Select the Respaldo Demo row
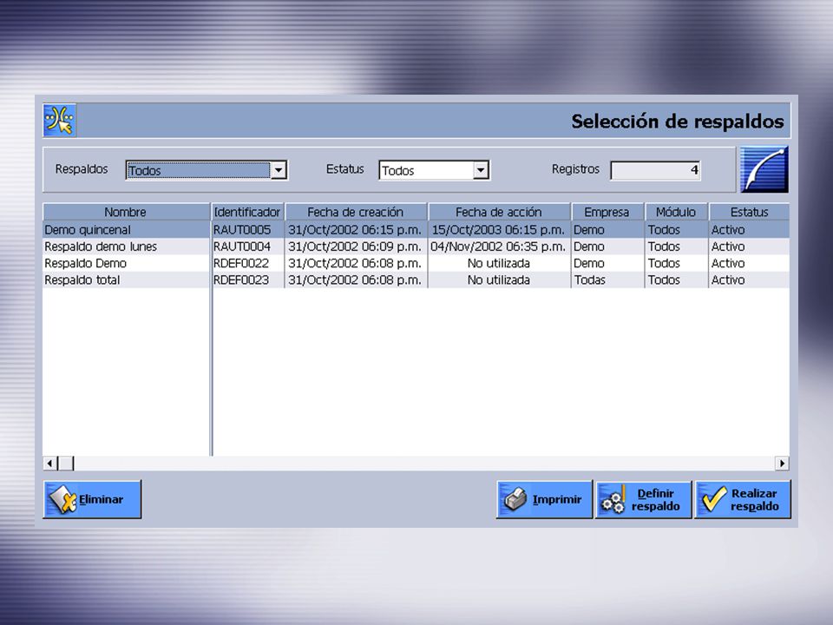This screenshot has width=833, height=625. point(416,263)
